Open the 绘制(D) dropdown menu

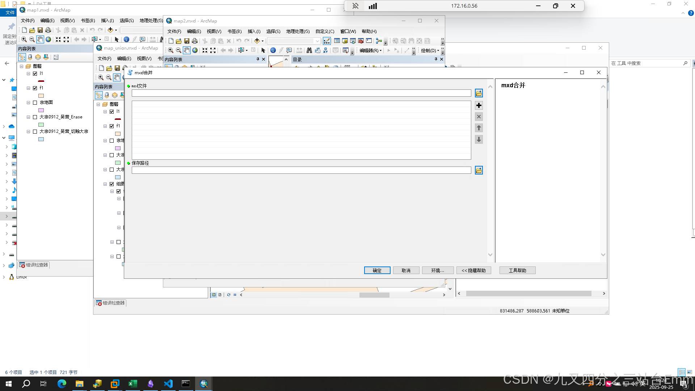[430, 50]
